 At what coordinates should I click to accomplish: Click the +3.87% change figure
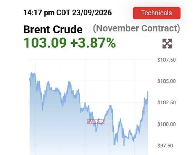point(93,43)
